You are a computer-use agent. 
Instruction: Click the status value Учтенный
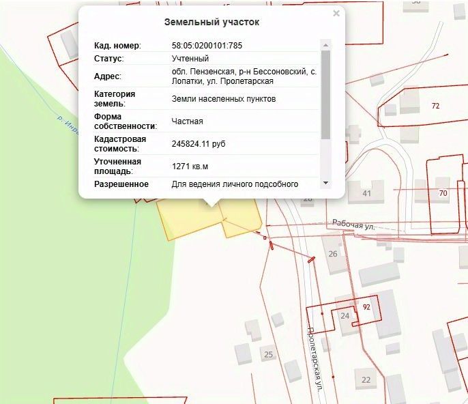[190, 59]
